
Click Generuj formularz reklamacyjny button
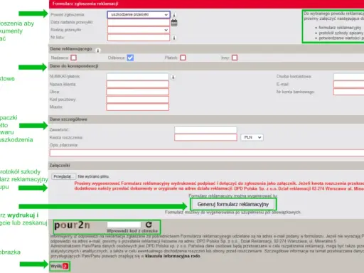coord(233,204)
